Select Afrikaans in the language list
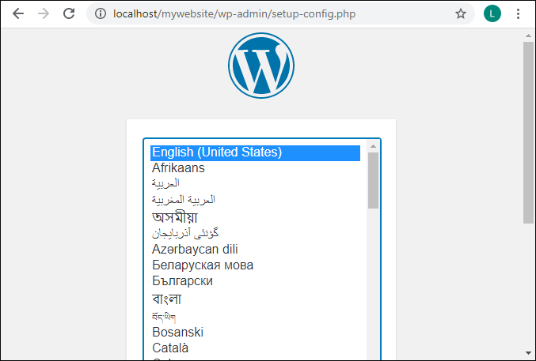This screenshot has height=361, width=536. pyautogui.click(x=256, y=168)
